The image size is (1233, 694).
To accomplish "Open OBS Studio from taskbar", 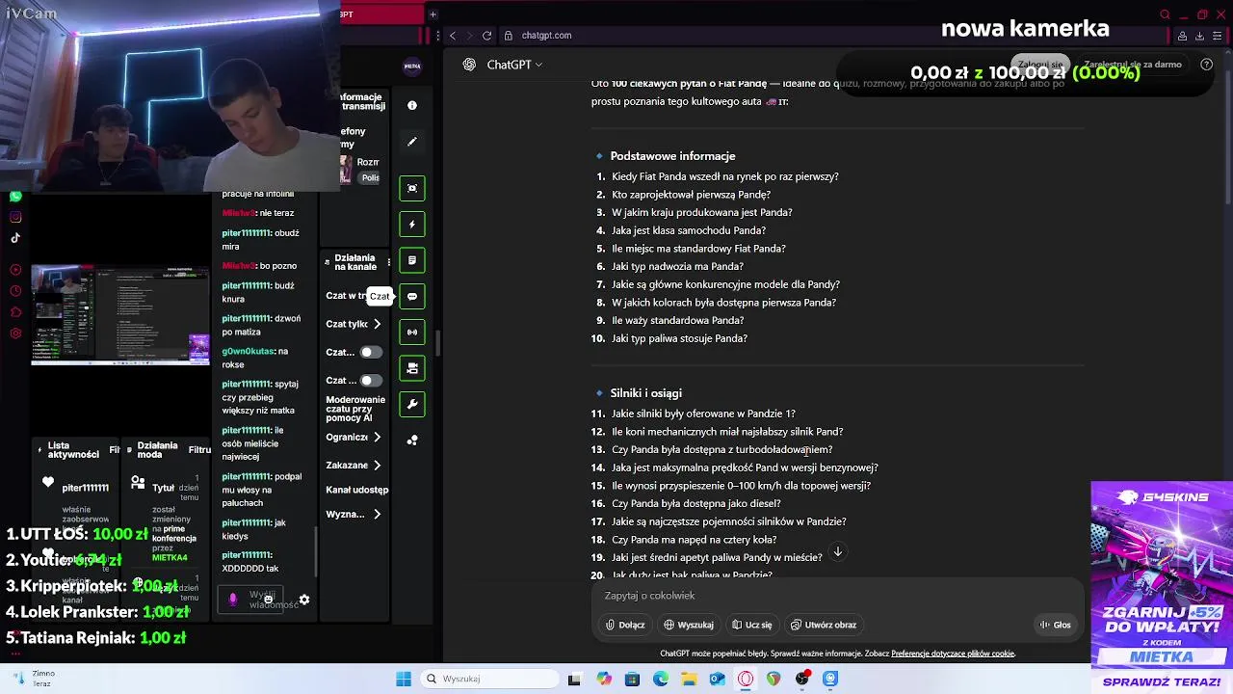I will 802,679.
